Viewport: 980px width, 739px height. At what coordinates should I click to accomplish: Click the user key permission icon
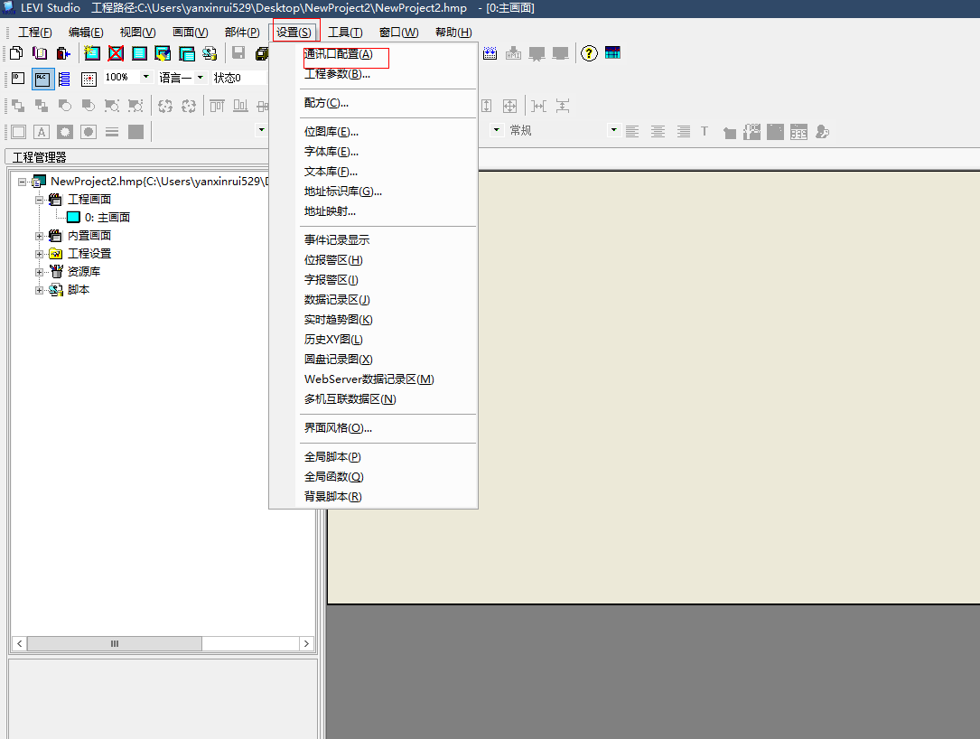pos(823,132)
